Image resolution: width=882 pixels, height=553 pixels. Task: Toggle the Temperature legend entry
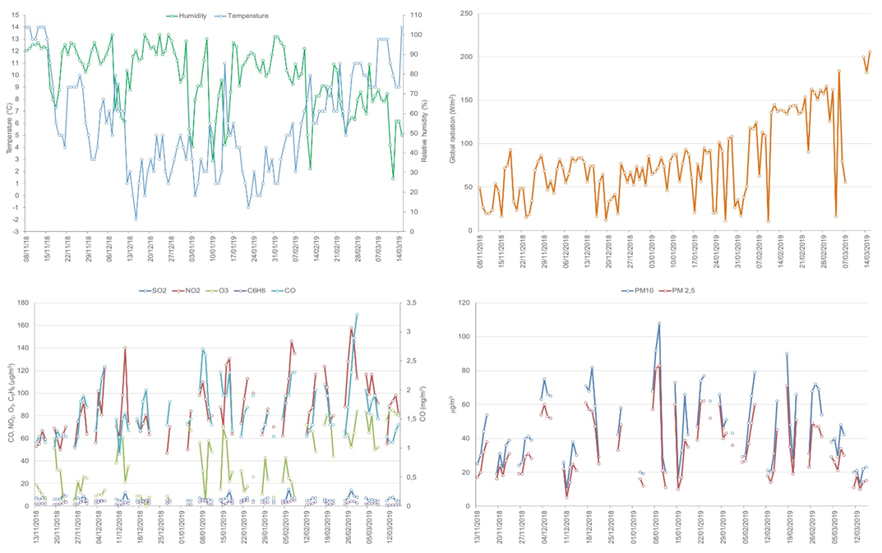click(x=247, y=16)
